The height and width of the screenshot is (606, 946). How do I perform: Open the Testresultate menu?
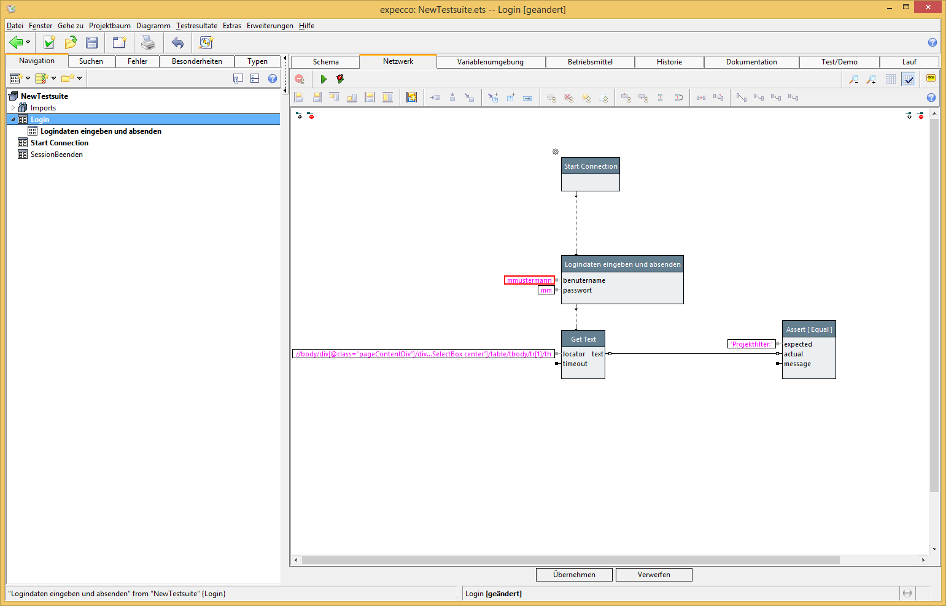[x=196, y=26]
